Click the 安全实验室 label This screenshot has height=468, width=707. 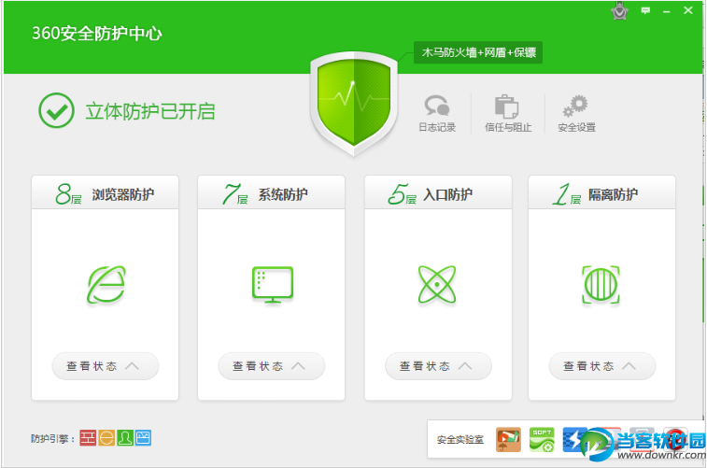[x=460, y=440]
